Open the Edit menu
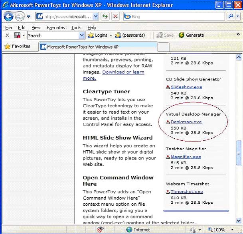 (x=22, y=28)
